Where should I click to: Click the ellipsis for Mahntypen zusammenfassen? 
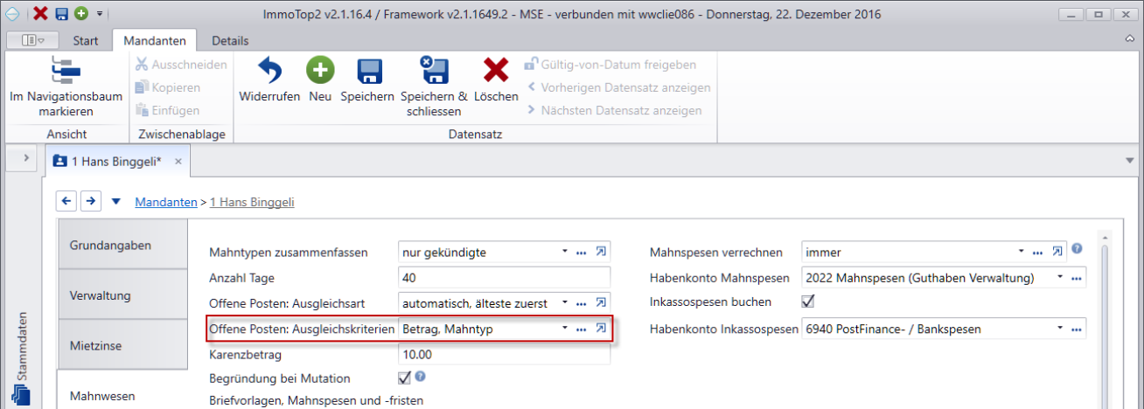[581, 253]
